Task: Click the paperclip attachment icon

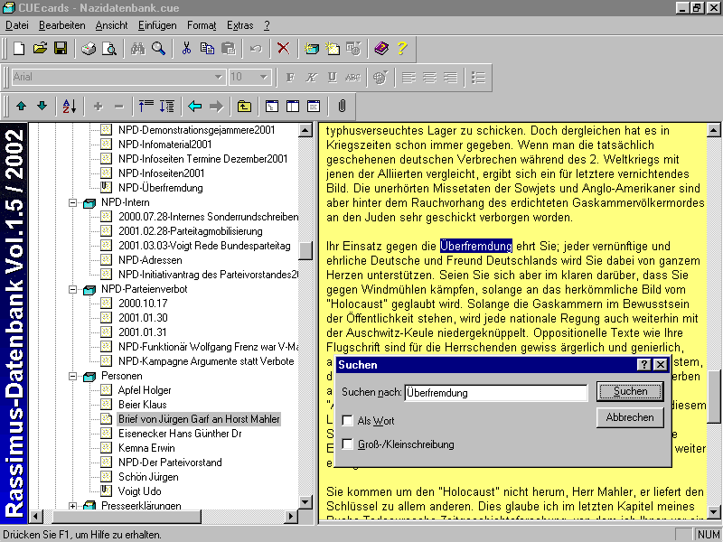Action: [x=342, y=107]
